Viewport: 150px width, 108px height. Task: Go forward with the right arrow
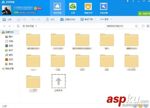pos(9,26)
